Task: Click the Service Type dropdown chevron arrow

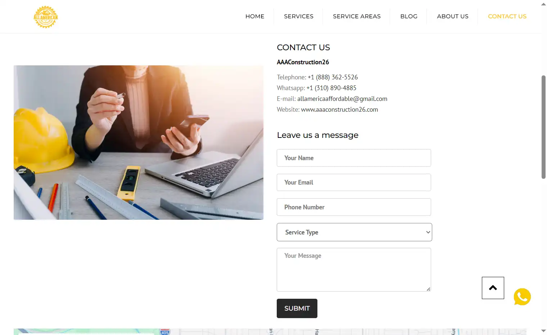Action: pyautogui.click(x=428, y=232)
